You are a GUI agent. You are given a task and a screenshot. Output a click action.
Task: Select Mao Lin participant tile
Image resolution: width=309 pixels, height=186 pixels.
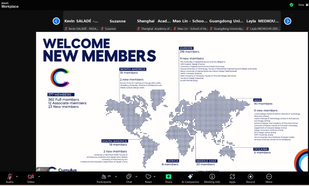tap(190, 21)
